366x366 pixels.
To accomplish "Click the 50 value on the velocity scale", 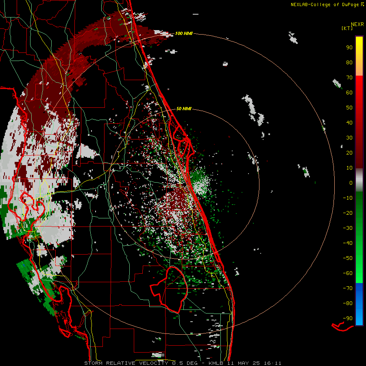I will (349, 108).
